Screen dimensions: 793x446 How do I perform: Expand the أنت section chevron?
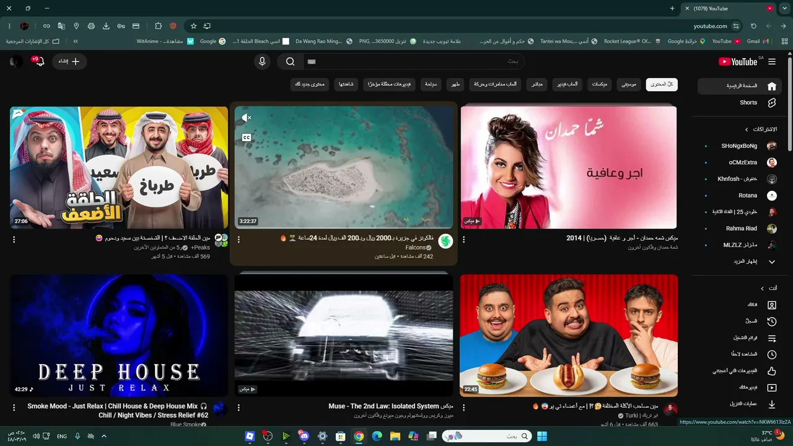click(763, 288)
